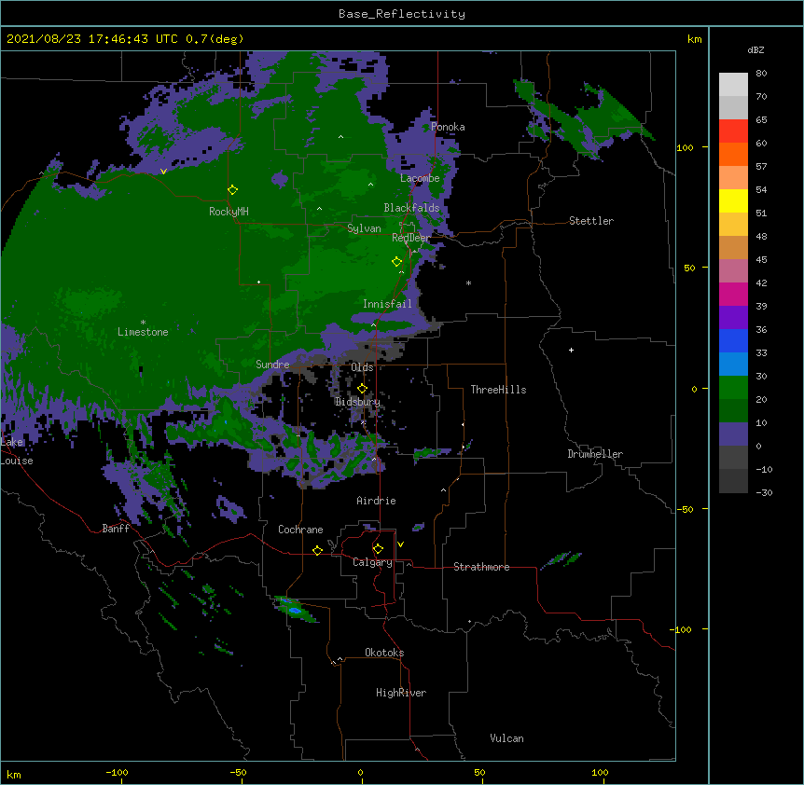This screenshot has width=804, height=785.
Task: Click the Banff town label
Action: pyautogui.click(x=116, y=529)
